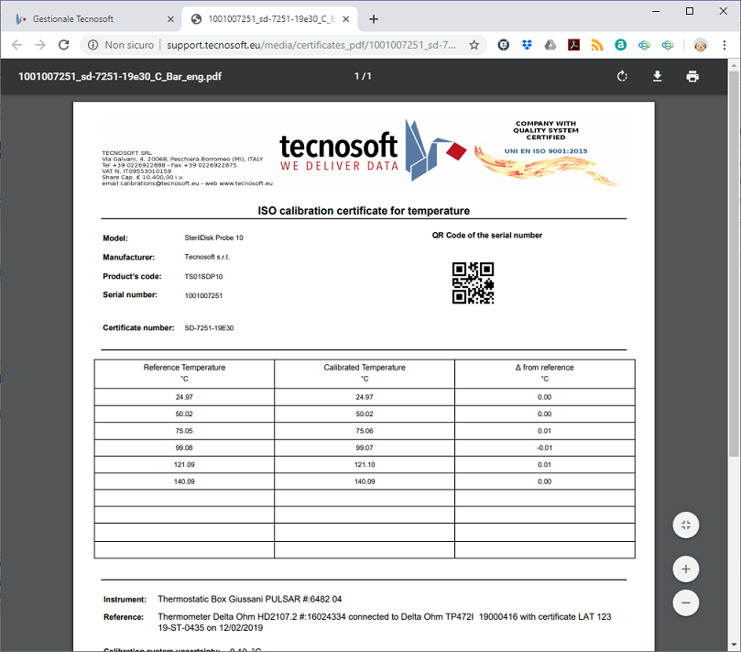Click reference temperature cell 99.08
Viewport: 741px width, 652px height.
point(184,448)
